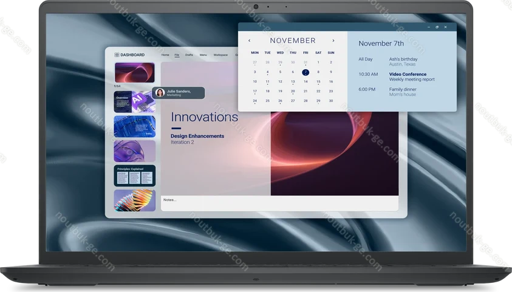Click Julie Sanders profile avatar

[x=160, y=93]
